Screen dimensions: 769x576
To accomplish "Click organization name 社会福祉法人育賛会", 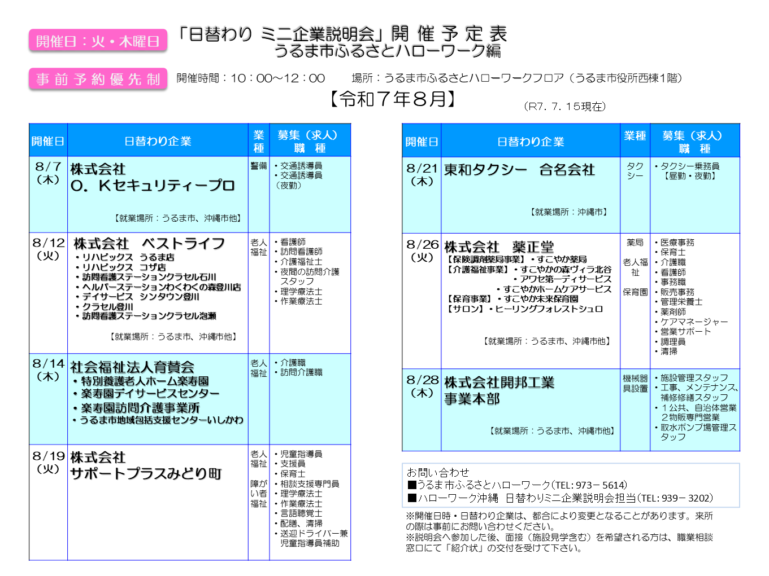I will pos(132,367).
